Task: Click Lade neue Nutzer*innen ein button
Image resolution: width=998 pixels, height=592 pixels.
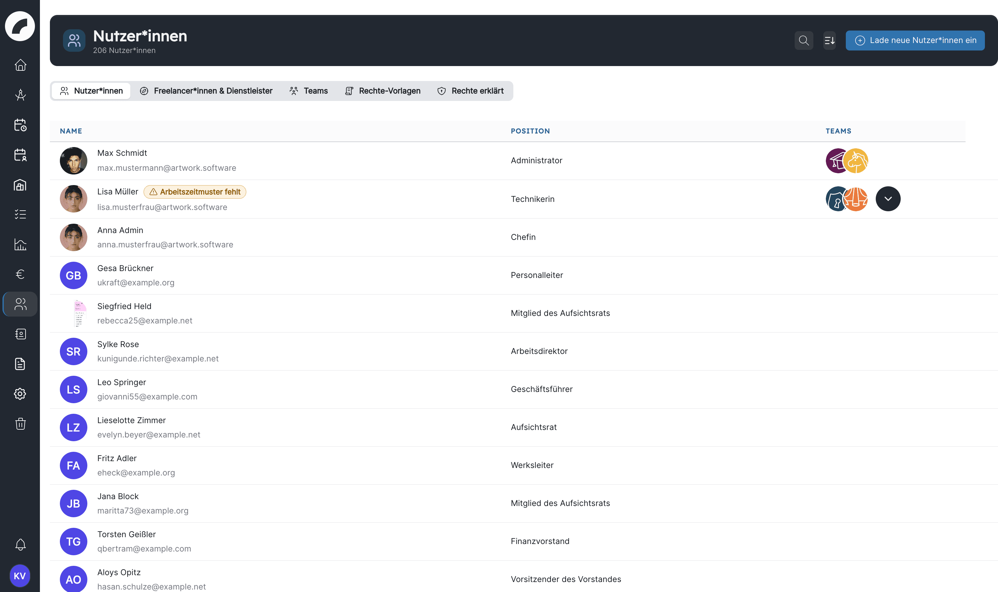Action: [915, 40]
